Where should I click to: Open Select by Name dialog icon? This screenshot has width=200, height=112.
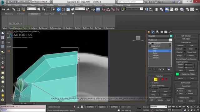(44, 9)
